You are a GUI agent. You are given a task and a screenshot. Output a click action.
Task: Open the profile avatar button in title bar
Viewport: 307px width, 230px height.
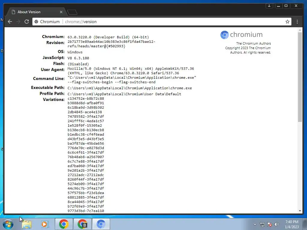tap(269, 6)
